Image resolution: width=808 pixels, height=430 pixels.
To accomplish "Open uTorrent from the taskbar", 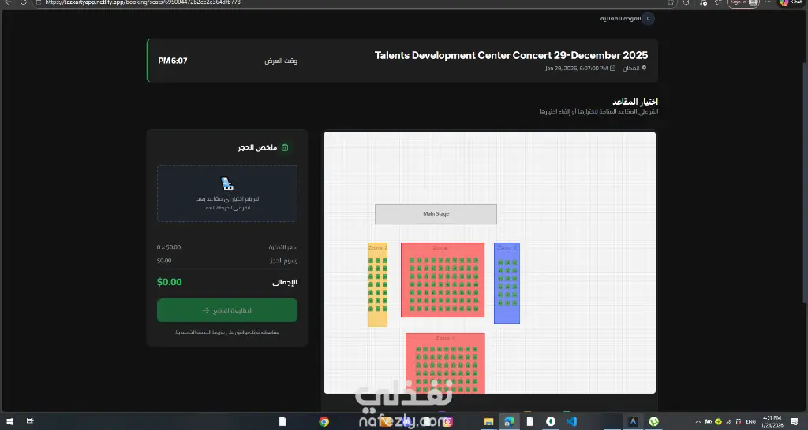I will (654, 422).
